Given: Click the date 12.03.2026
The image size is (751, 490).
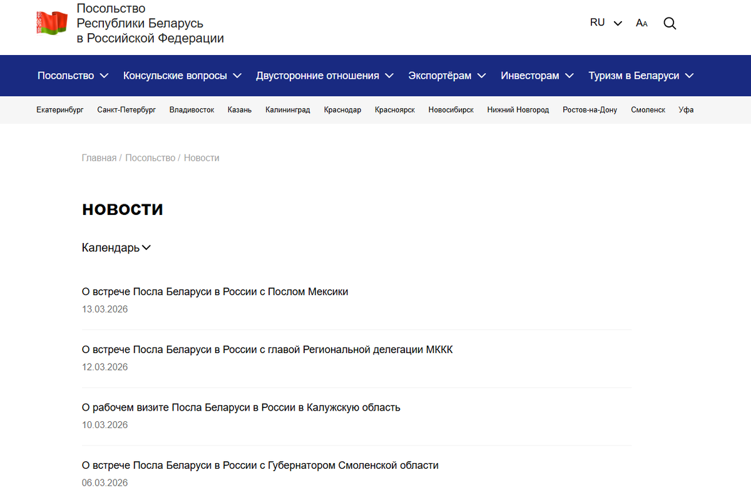Looking at the screenshot, I should point(105,367).
